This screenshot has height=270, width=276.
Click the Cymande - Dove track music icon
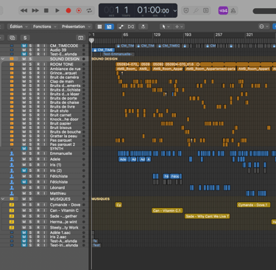[12, 204]
